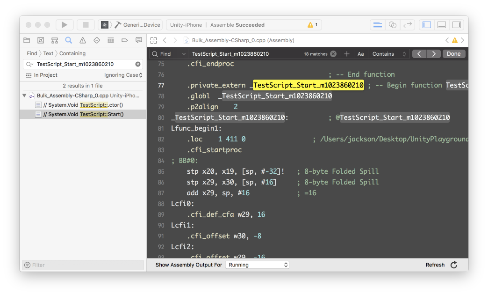The height and width of the screenshot is (295, 488).
Task: Select the Generic Device scheme destination
Action: click(x=138, y=25)
